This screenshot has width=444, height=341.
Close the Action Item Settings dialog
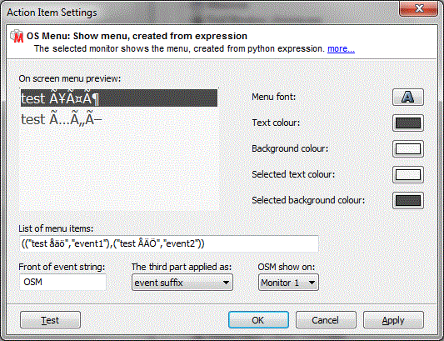[418, 8]
